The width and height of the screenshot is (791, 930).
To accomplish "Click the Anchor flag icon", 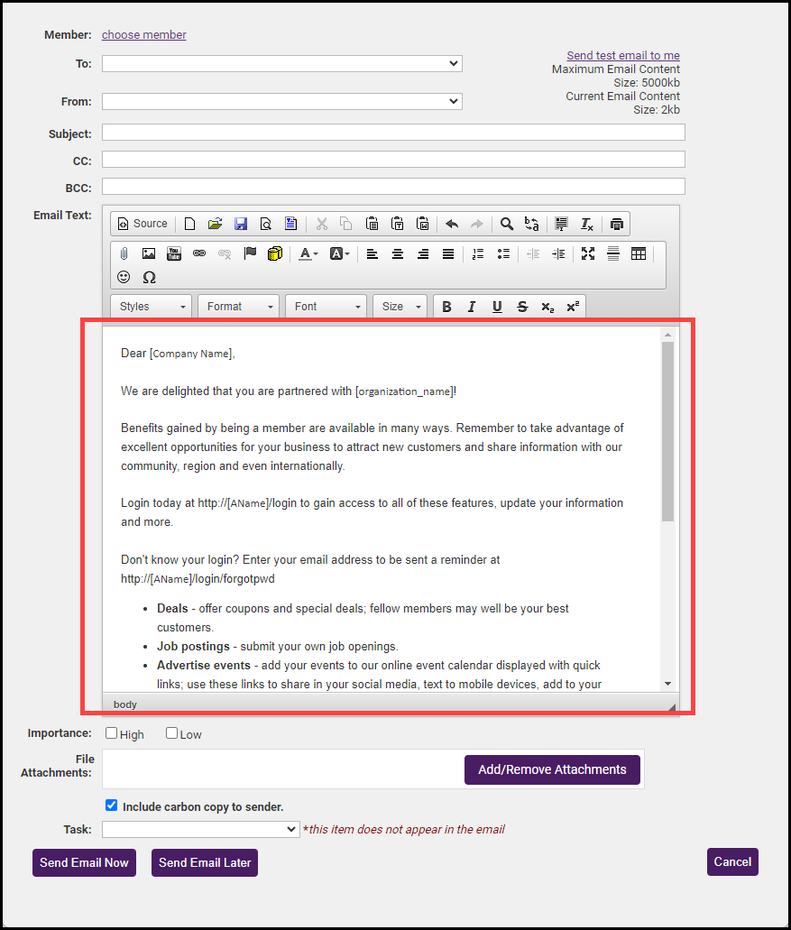I will pyautogui.click(x=250, y=253).
